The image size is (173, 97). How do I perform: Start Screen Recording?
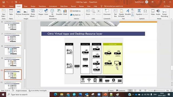point(164,13)
